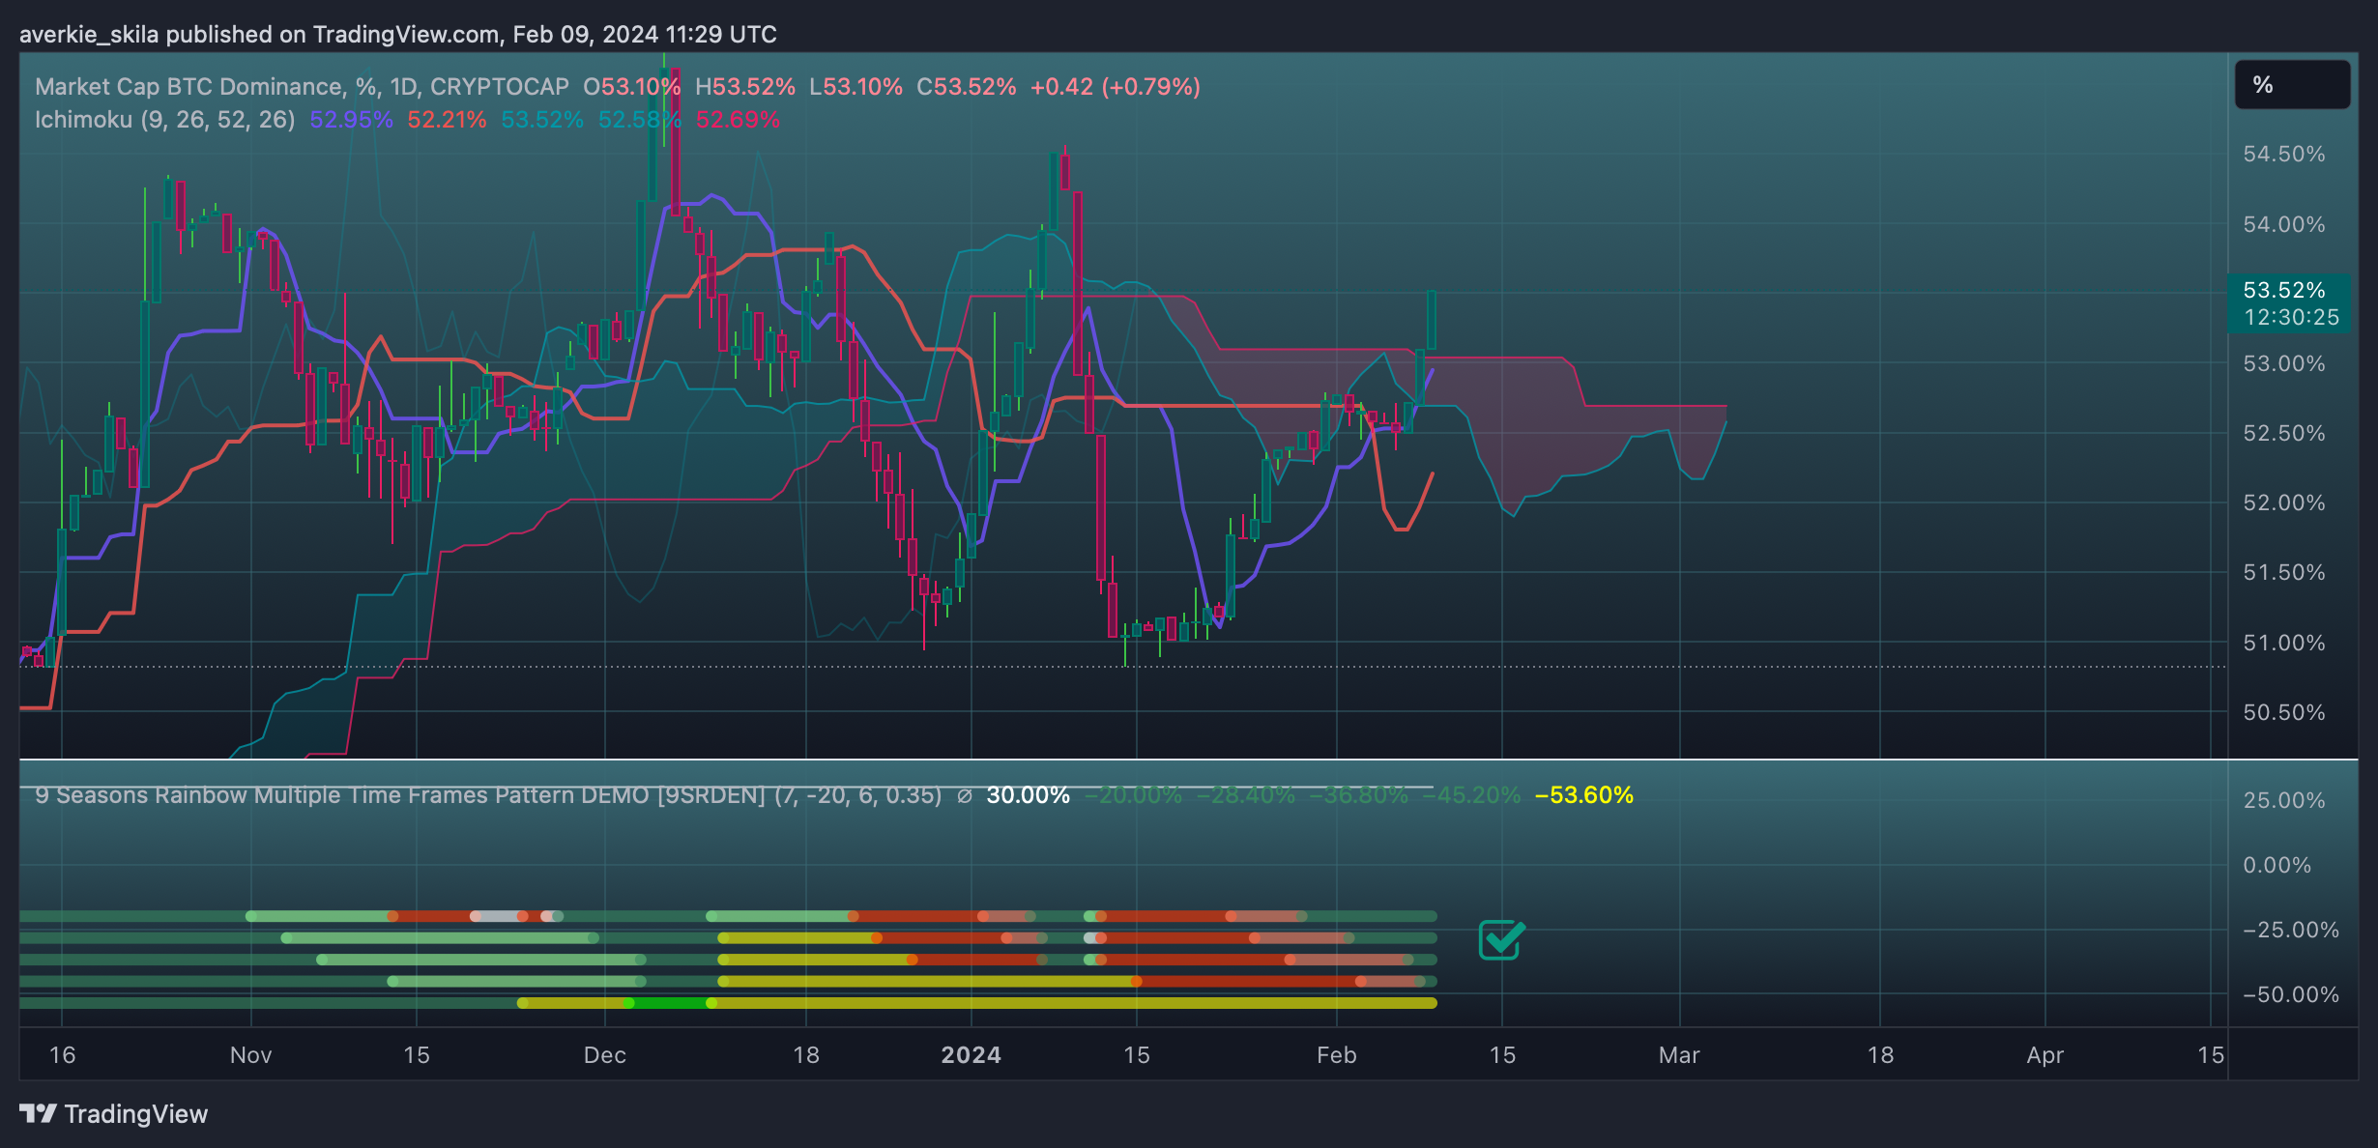The height and width of the screenshot is (1148, 2378).
Task: Click the yellow −53.60% indicator value
Action: 1584,795
